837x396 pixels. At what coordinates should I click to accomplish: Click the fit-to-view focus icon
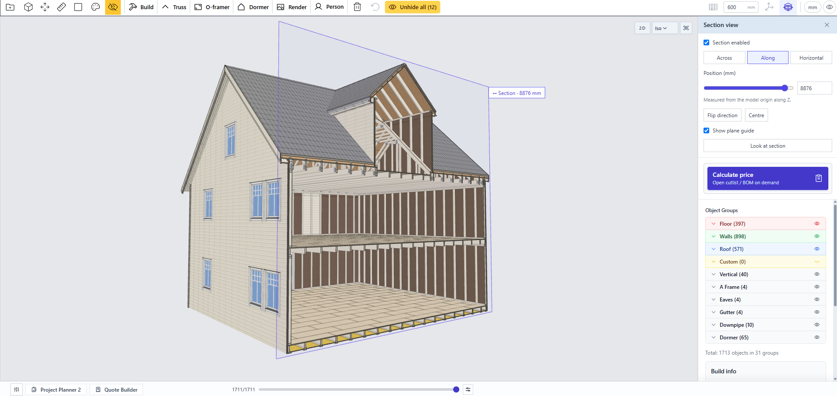click(686, 28)
